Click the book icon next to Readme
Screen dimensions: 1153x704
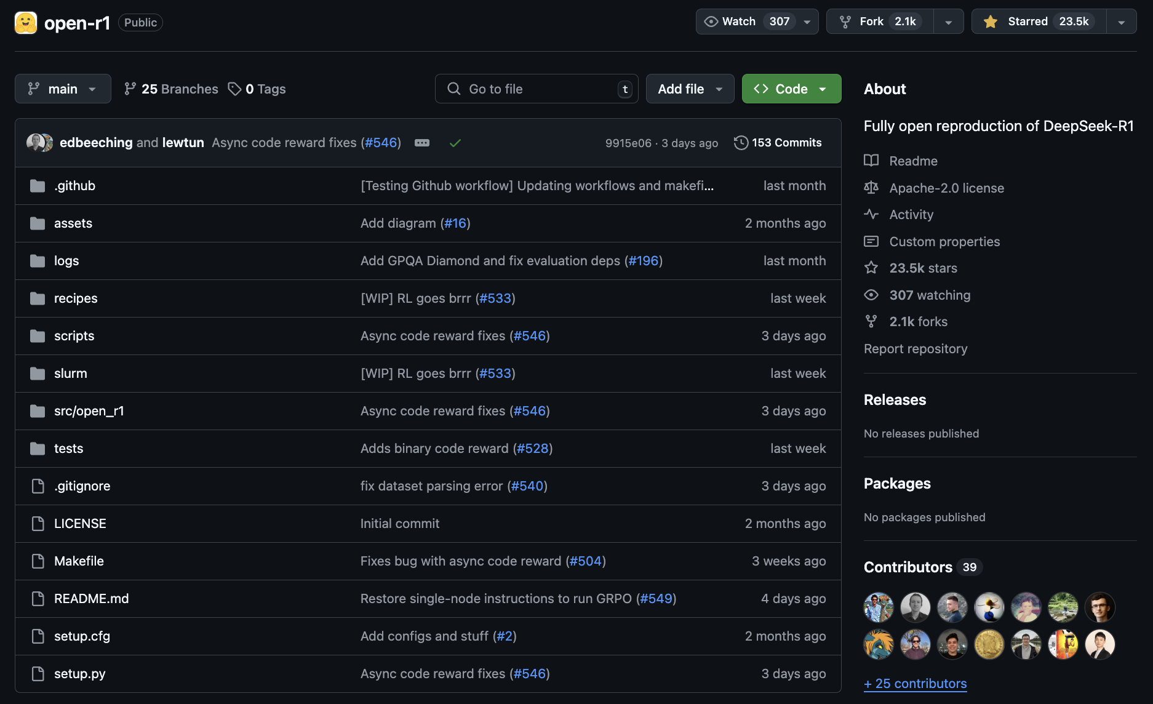click(871, 161)
